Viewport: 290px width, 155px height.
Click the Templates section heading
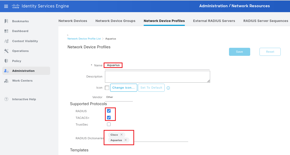[79, 150]
